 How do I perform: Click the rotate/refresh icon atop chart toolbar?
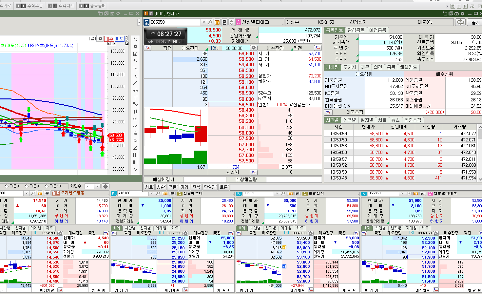[x=135, y=39]
